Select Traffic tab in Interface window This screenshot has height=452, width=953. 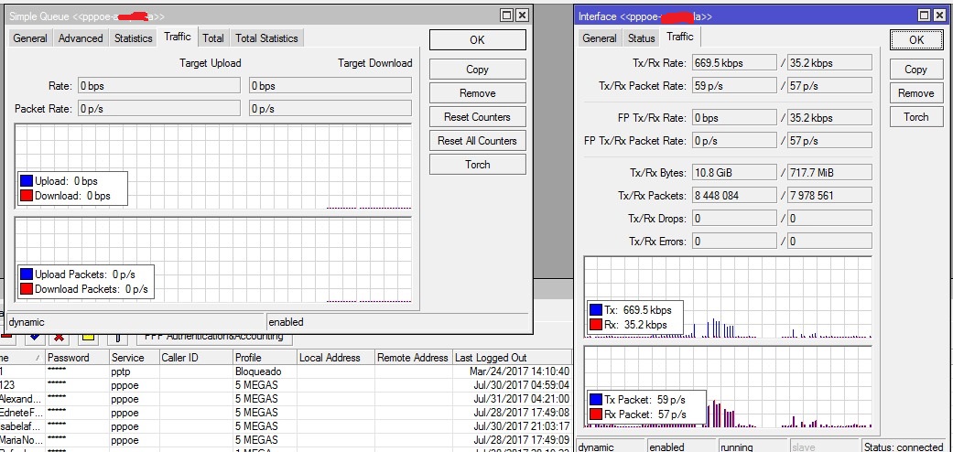click(x=679, y=38)
